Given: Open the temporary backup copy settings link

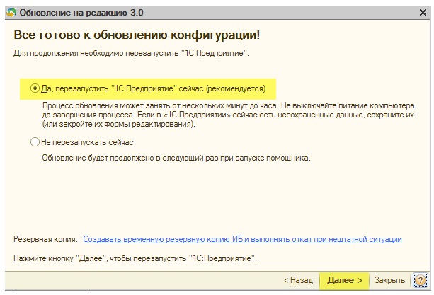Looking at the screenshot, I should click(242, 239).
